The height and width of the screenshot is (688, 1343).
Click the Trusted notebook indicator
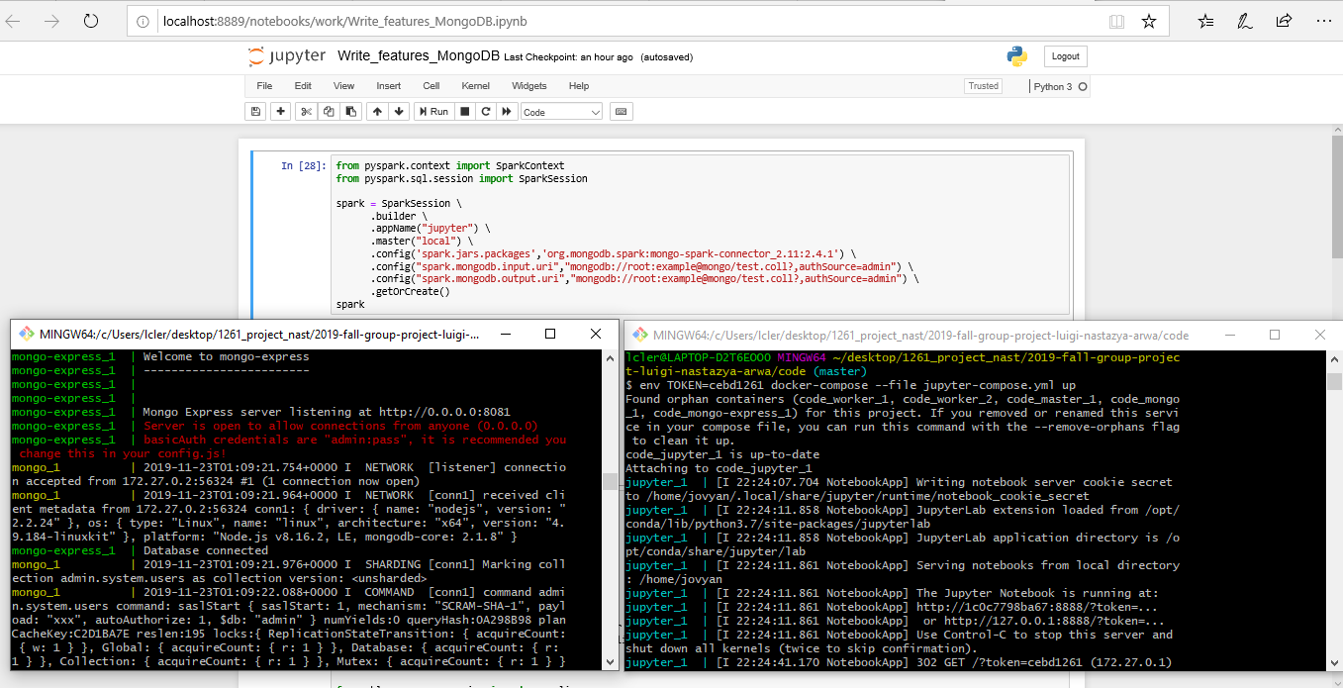click(x=983, y=86)
